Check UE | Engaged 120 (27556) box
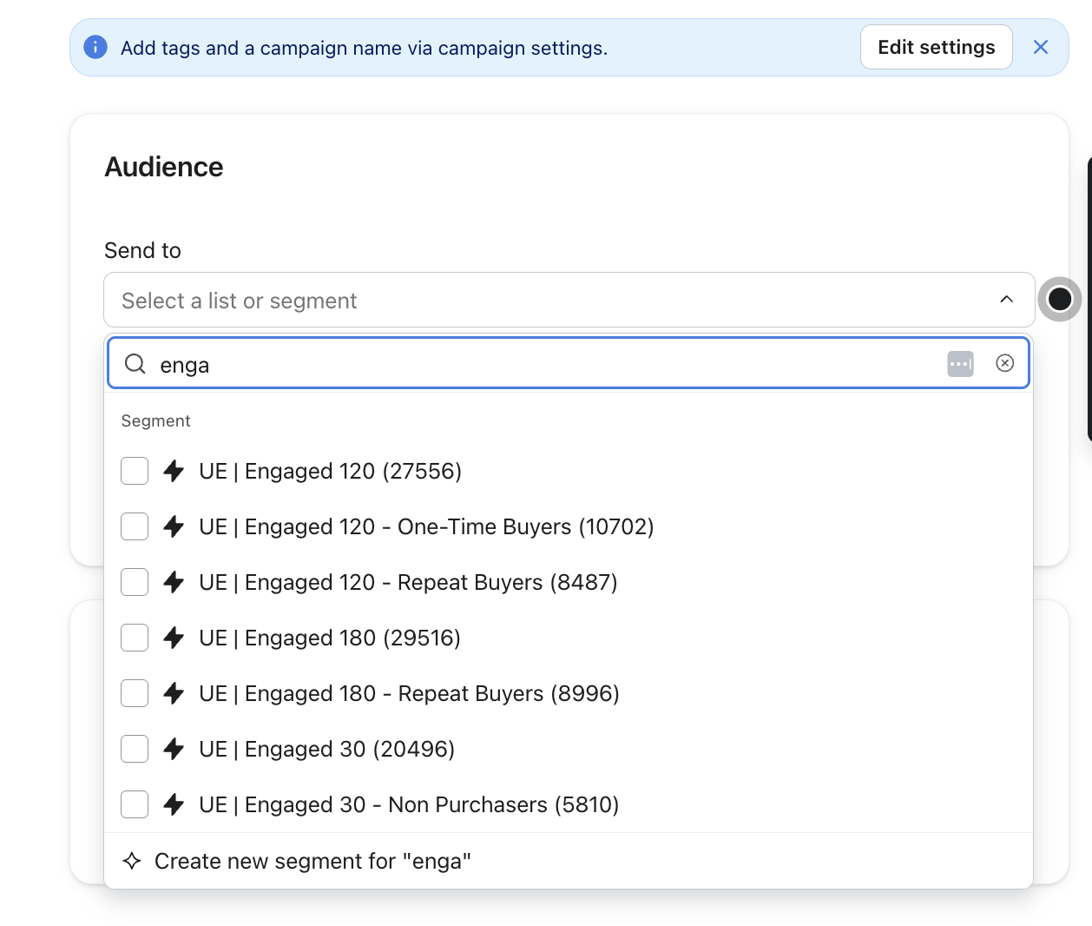The image size is (1092, 926). [135, 471]
